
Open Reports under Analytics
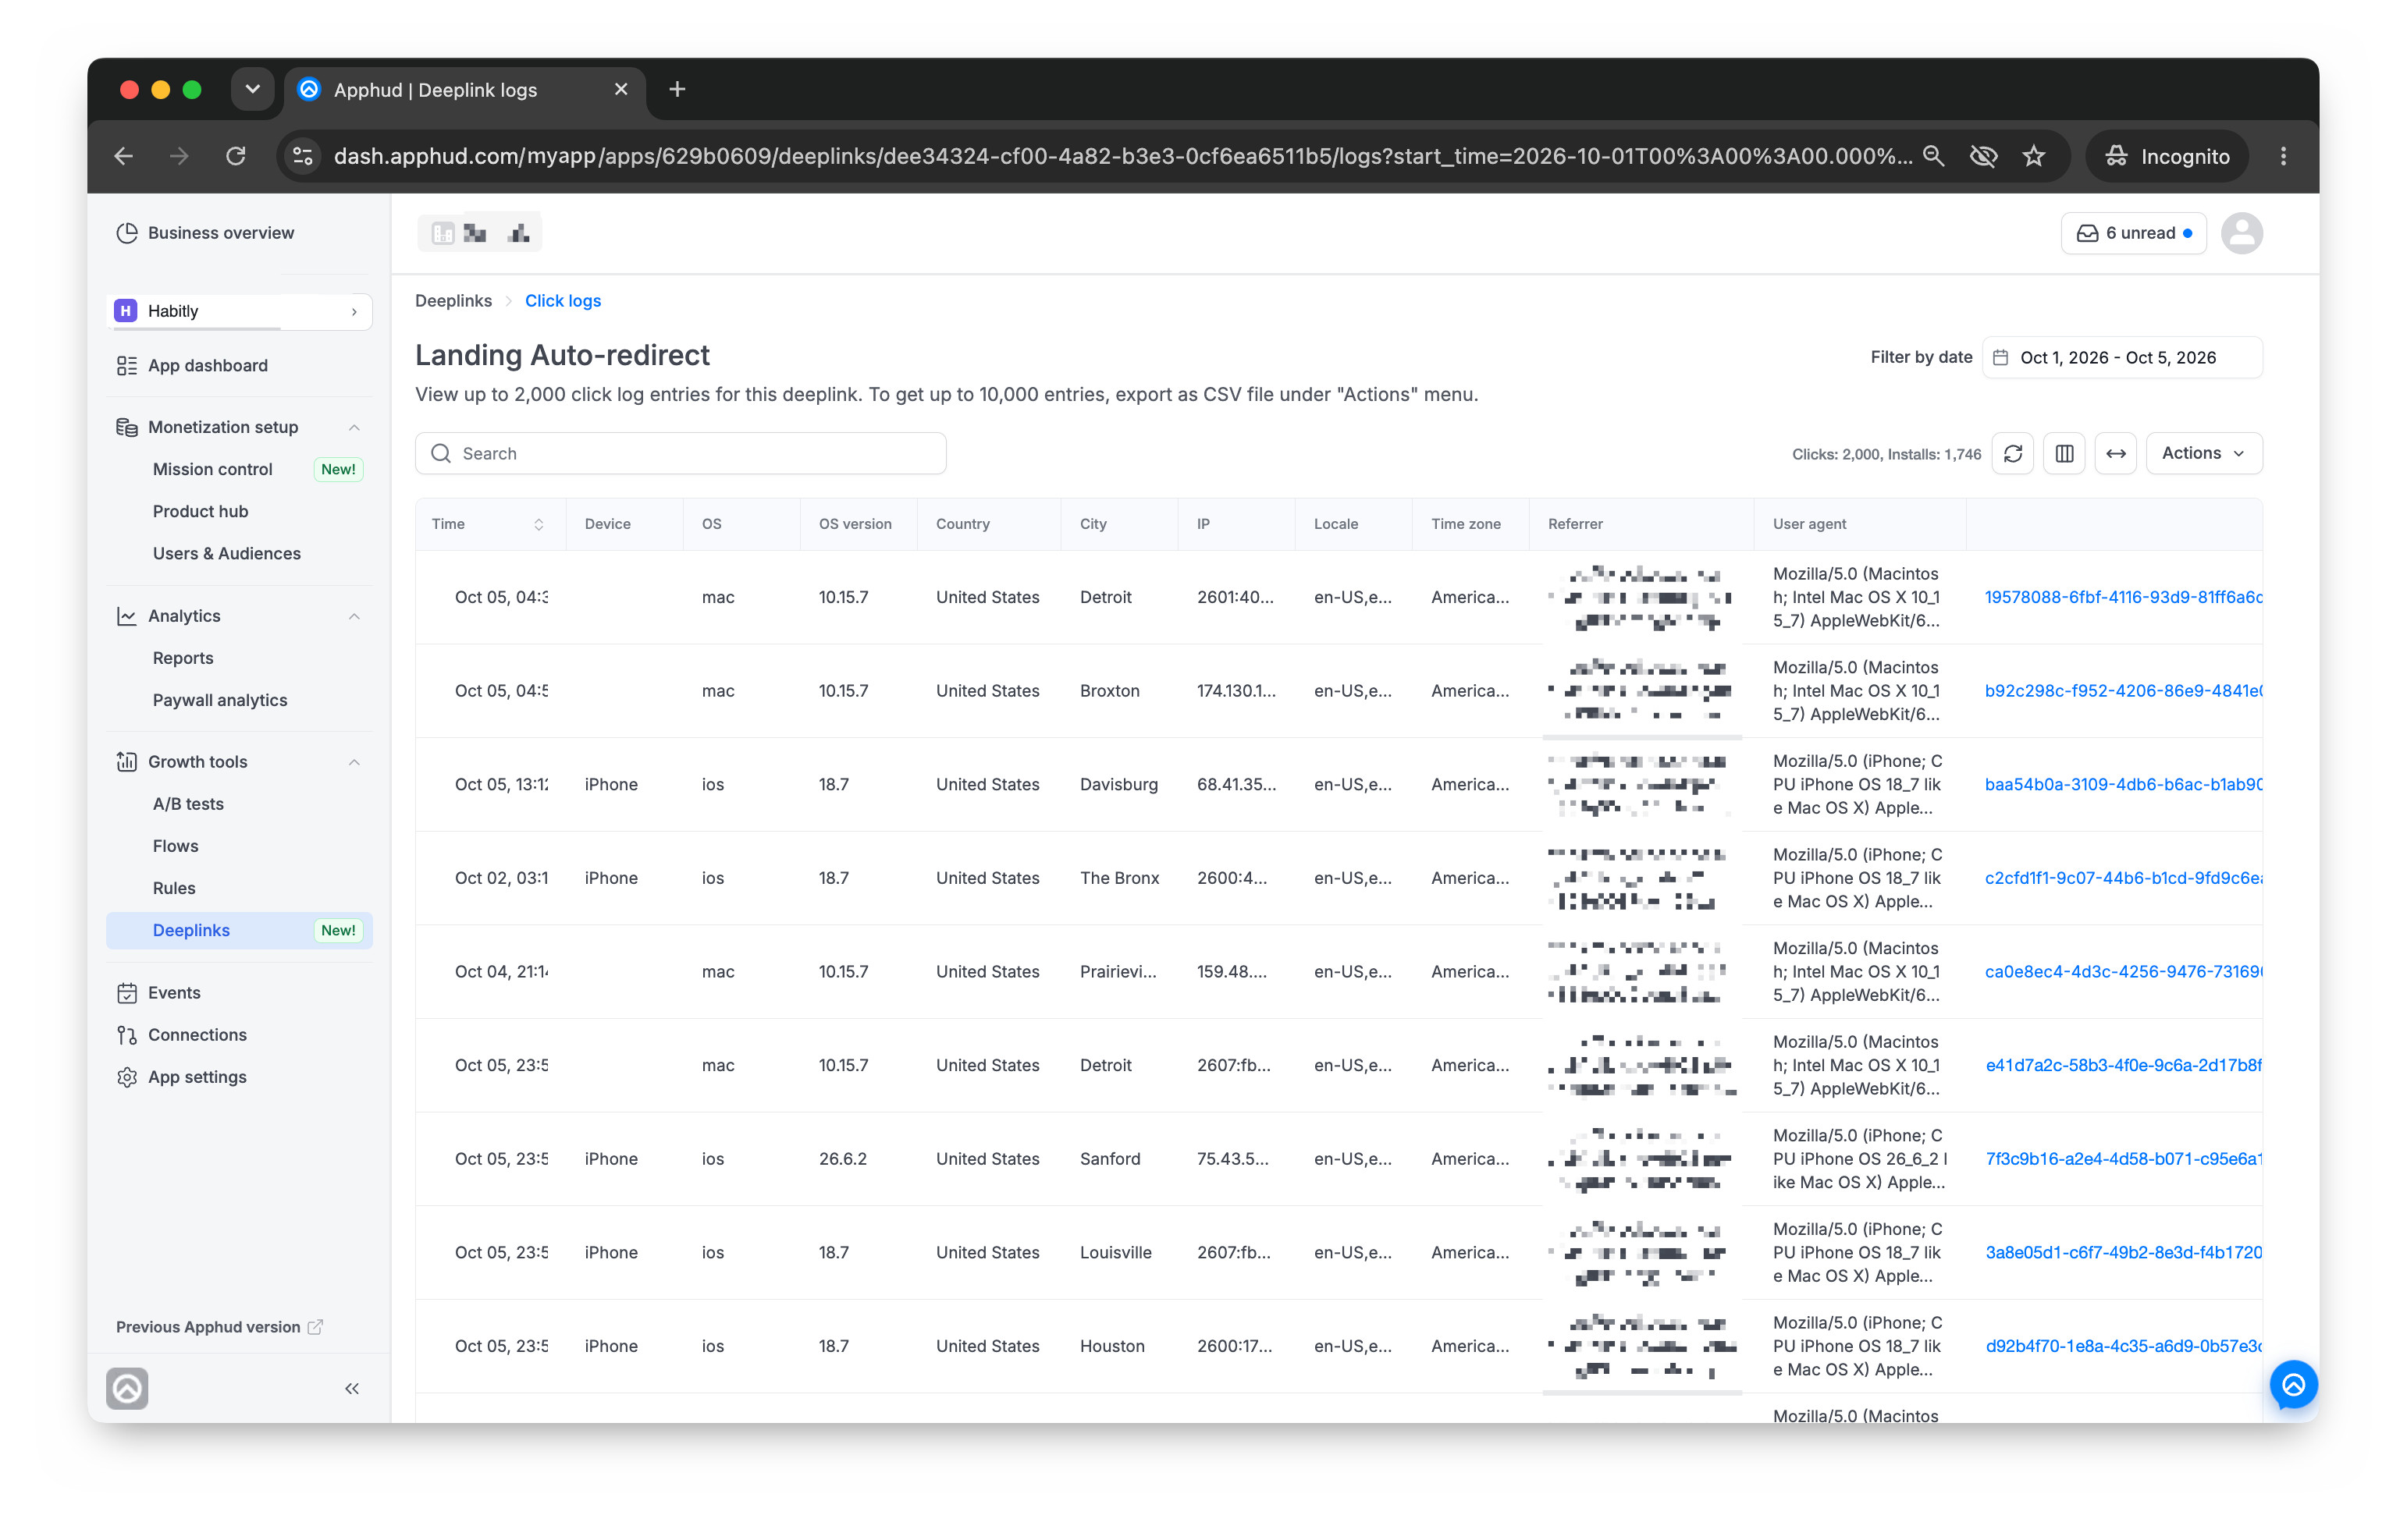pos(183,658)
